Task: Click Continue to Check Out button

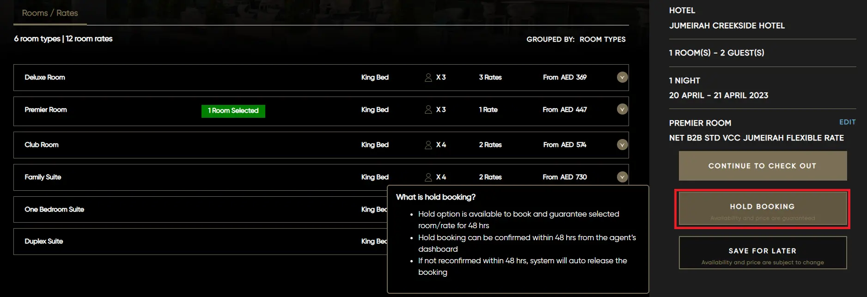Action: click(x=763, y=166)
